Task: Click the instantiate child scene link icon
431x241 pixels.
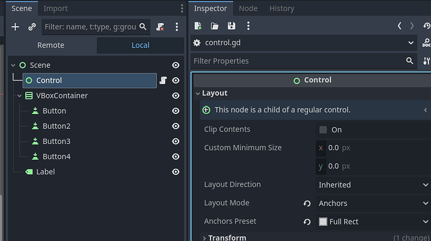Action: coord(32,27)
